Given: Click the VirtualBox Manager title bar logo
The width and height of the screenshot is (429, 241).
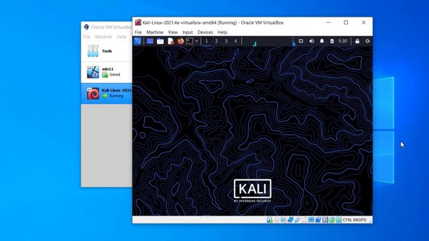Looking at the screenshot, I should (86, 27).
